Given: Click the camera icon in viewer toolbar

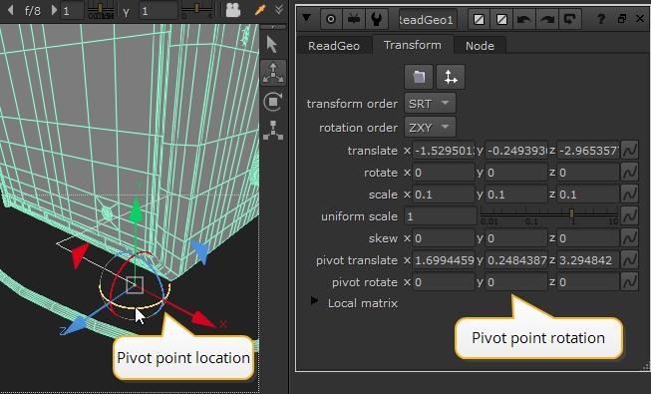Looking at the screenshot, I should [233, 10].
